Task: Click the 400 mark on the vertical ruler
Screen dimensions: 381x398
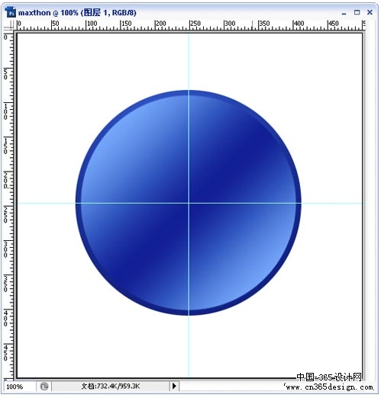Action: coord(5,318)
